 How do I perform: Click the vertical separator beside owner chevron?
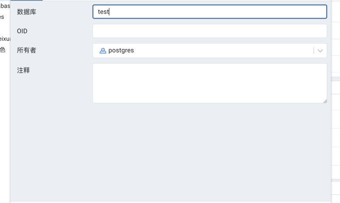314,51
